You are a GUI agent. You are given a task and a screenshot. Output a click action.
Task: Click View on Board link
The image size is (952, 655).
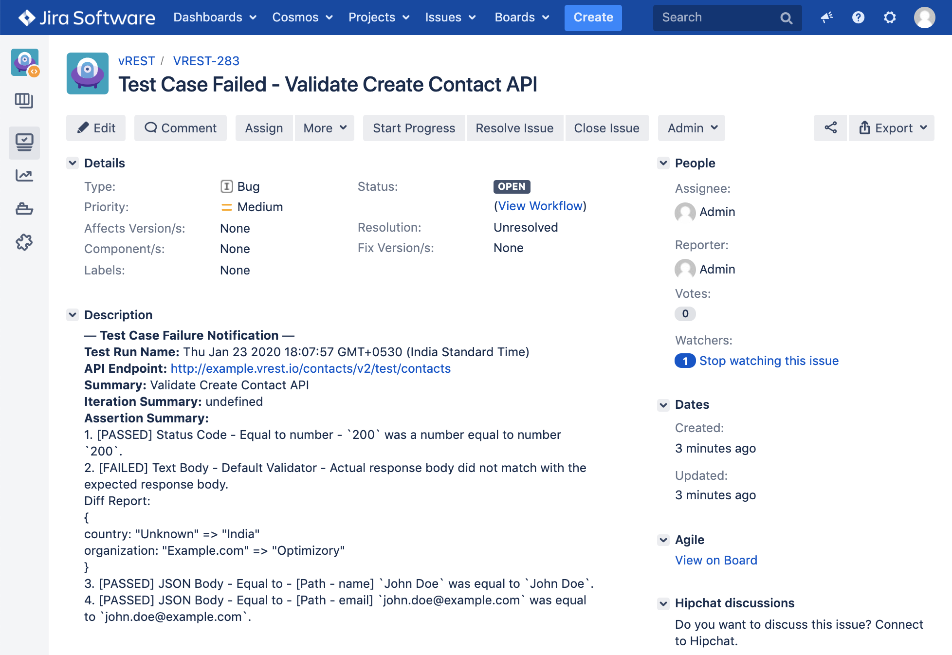point(716,560)
